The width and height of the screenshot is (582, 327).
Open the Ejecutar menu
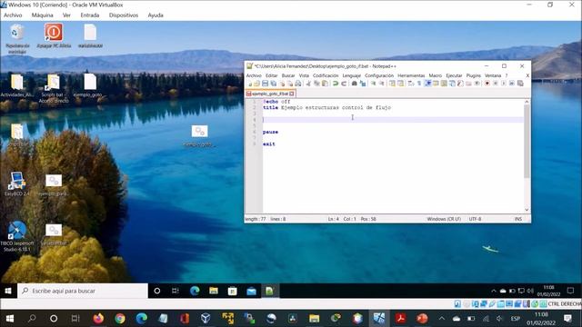[x=454, y=75]
